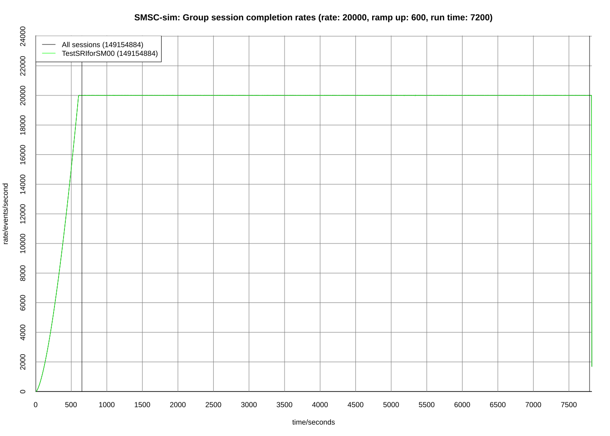Viewport: 610px width, 436px height.
Task: Click the legend entry TestSRIforSM00 (149154884)
Action: (110, 53)
